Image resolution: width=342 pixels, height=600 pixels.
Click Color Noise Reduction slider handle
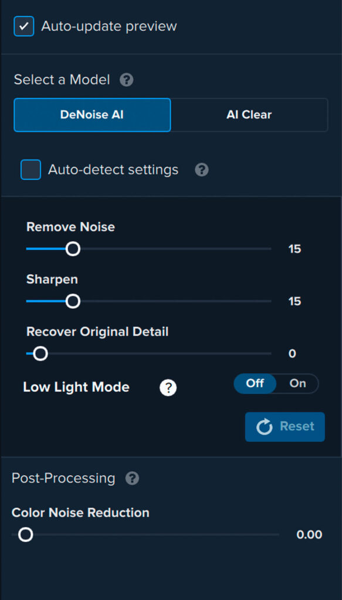[26, 534]
